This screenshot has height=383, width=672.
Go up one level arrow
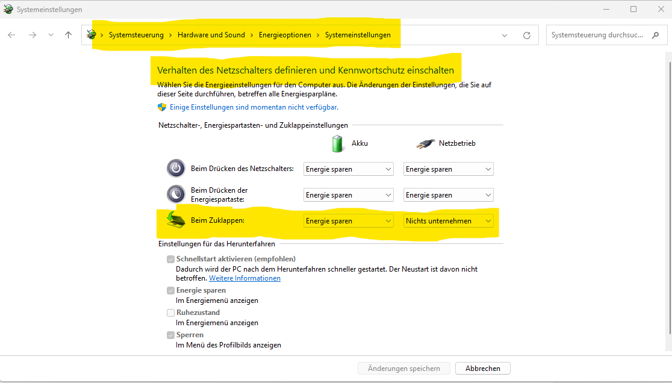pyautogui.click(x=68, y=35)
